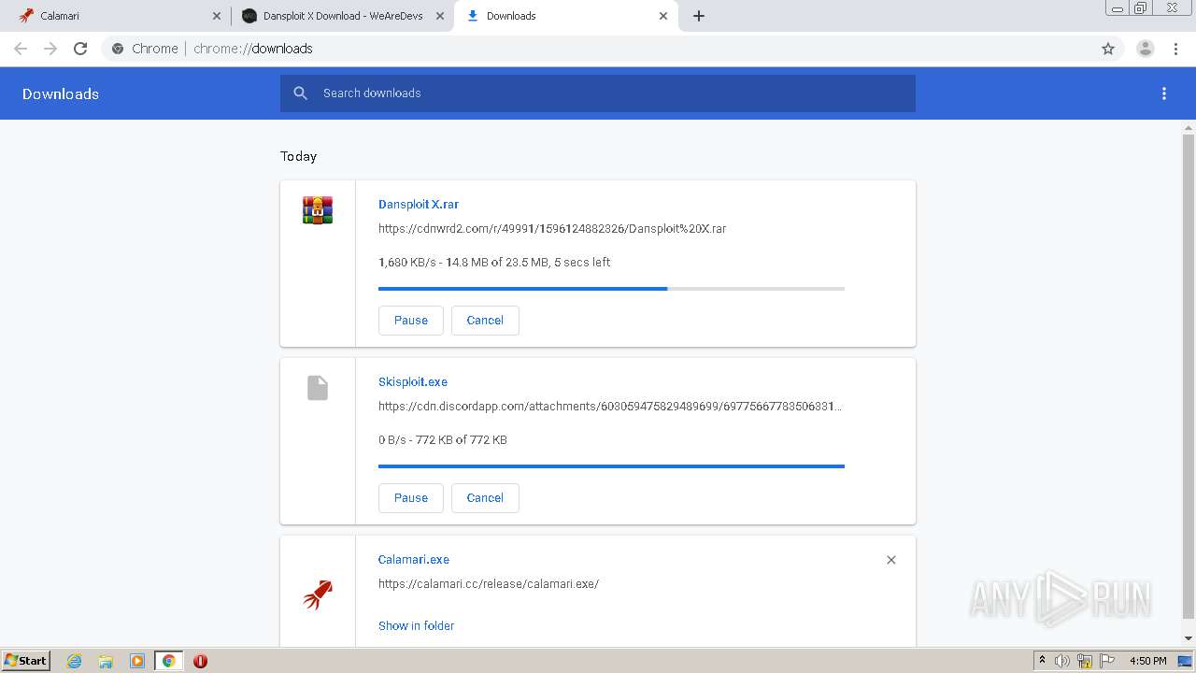Click the red squid Calamari icon
The height and width of the screenshot is (673, 1196).
click(318, 594)
